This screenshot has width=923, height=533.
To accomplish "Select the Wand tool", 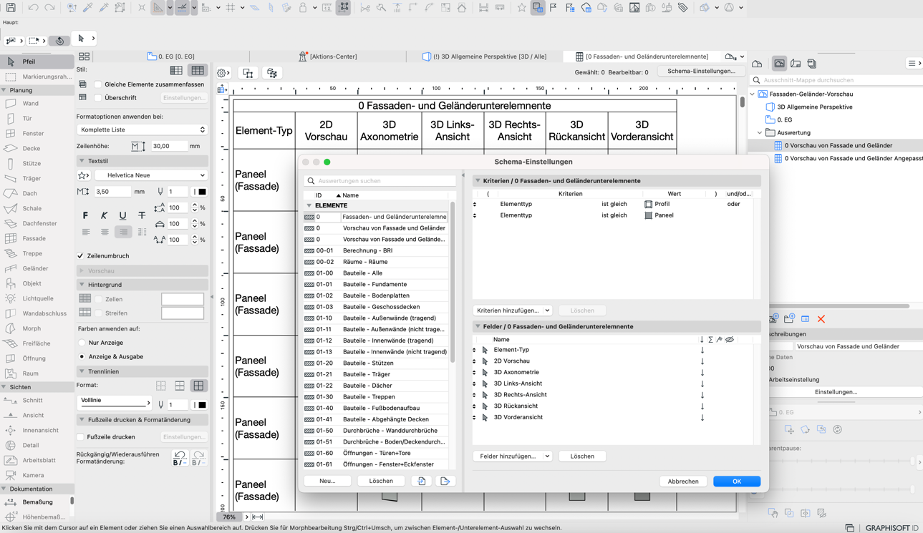I will [37, 104].
